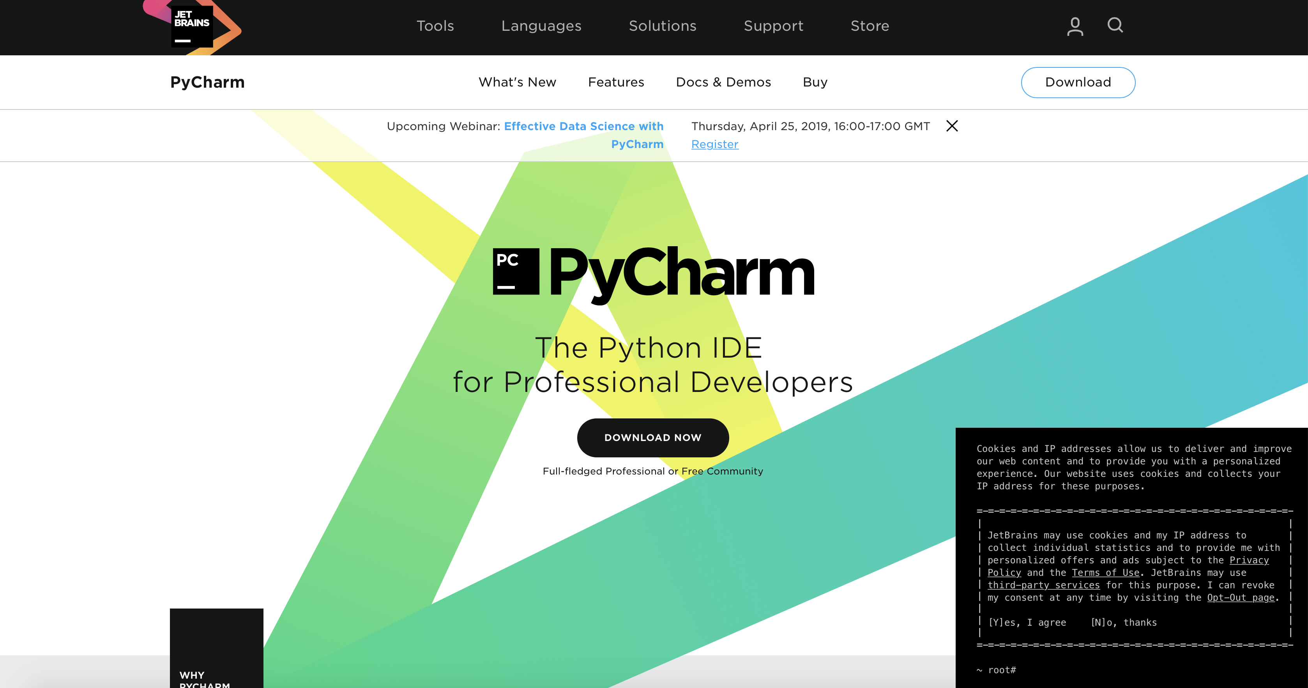Open the Support menu
This screenshot has width=1308, height=688.
point(773,26)
